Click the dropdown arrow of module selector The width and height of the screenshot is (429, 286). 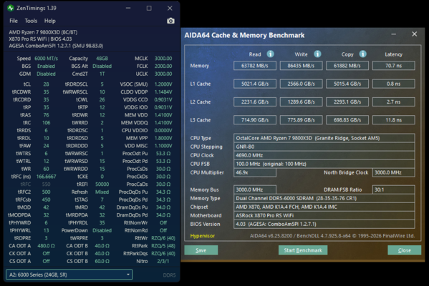pos(128,275)
